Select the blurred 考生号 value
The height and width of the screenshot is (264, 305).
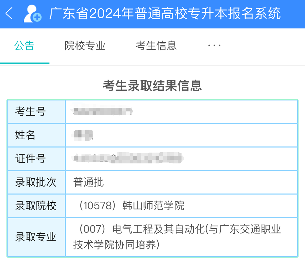coord(102,111)
